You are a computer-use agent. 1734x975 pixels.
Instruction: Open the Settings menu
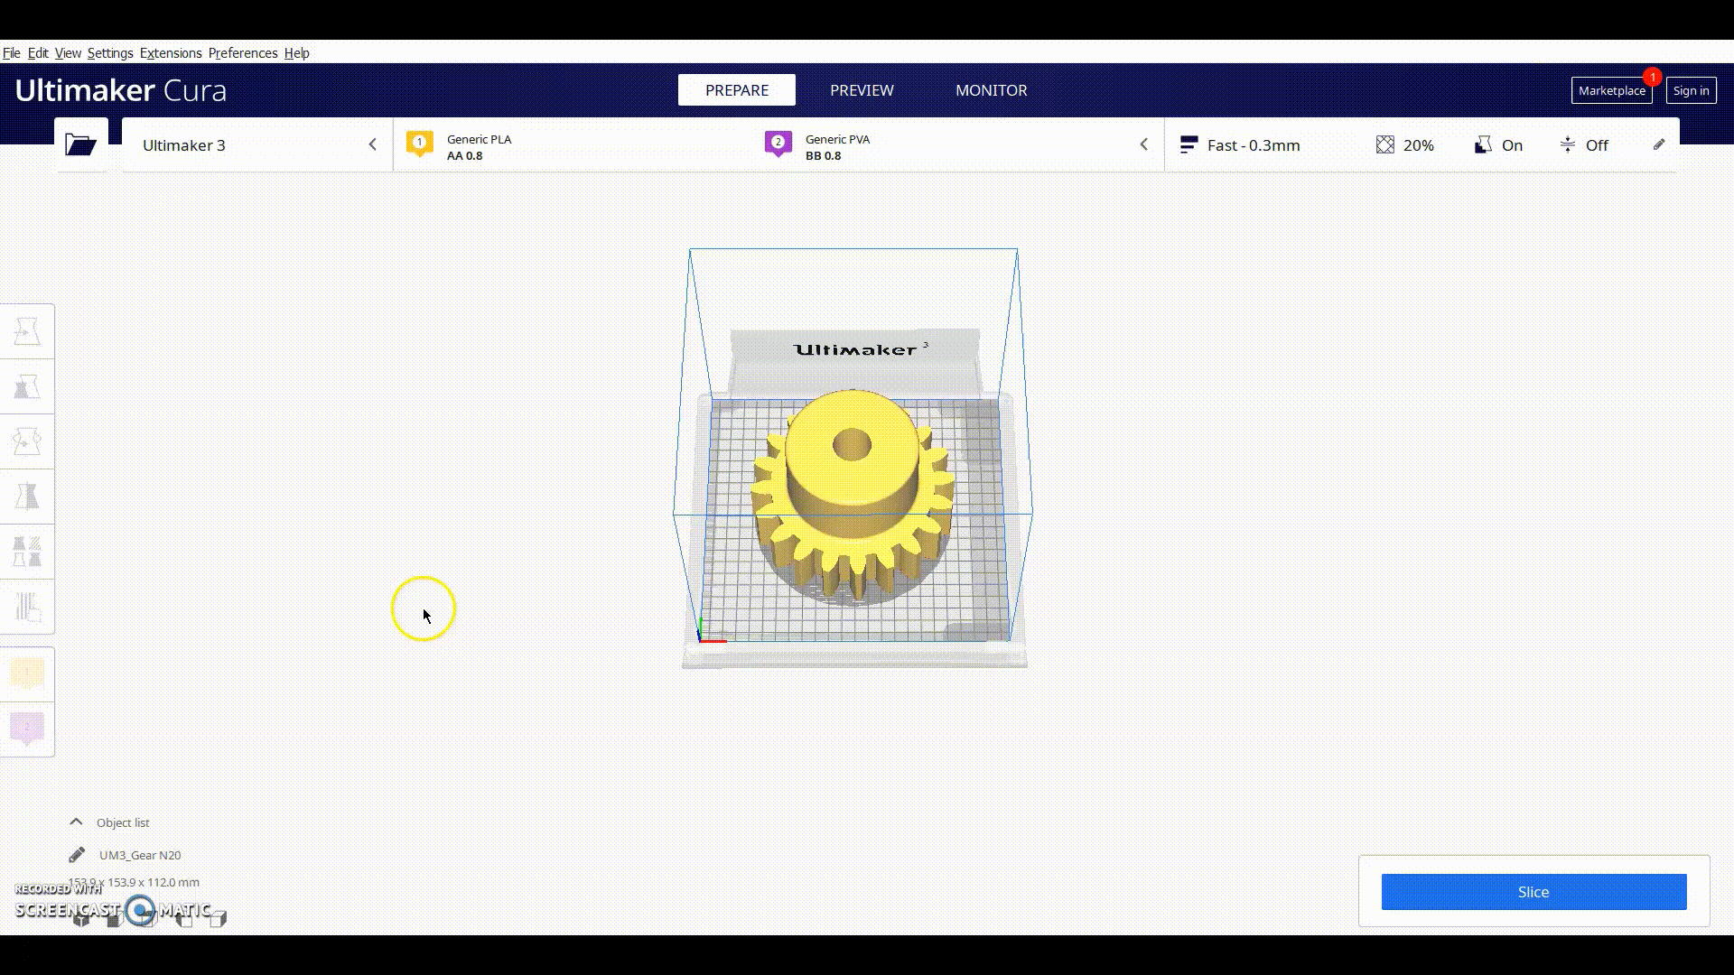pos(110,52)
